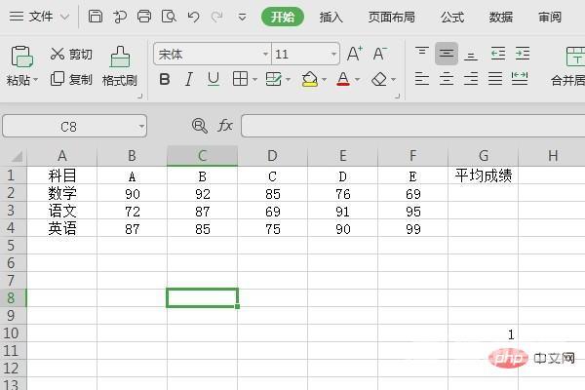
Task: Switch to the 插入 (Insert) tab
Action: [331, 17]
